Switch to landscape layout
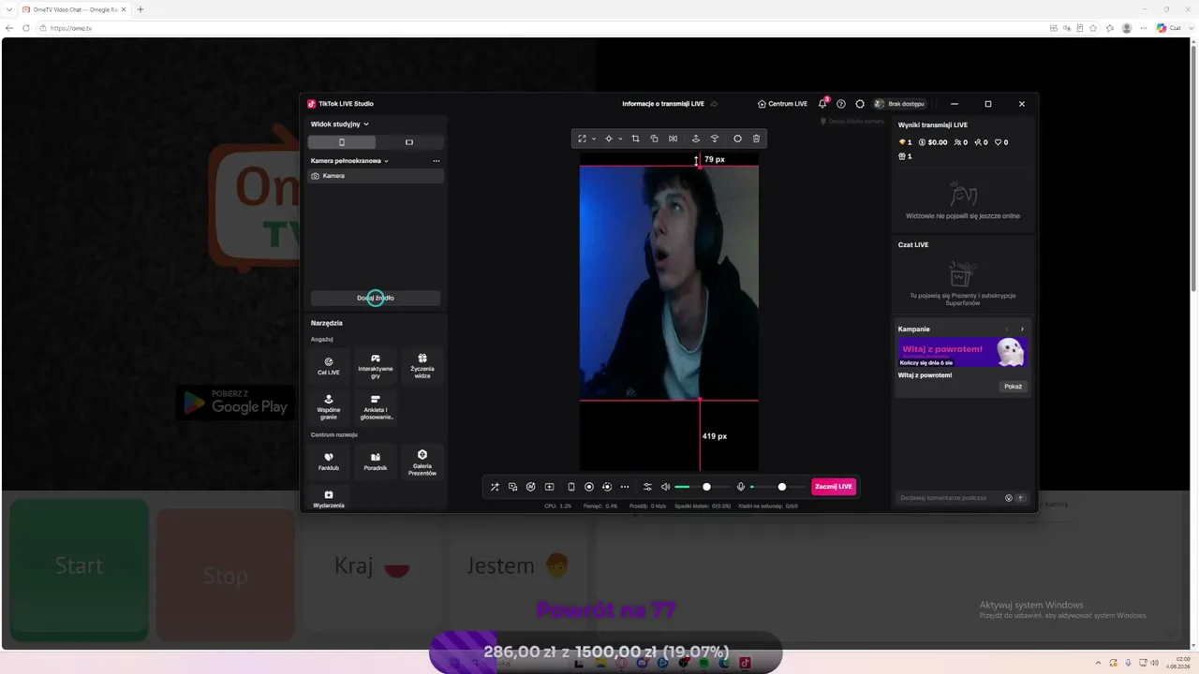Screen dimensions: 1199x674 [x=409, y=142]
